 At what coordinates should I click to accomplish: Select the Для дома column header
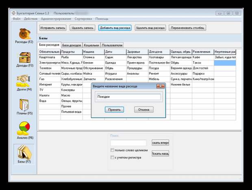159,52
